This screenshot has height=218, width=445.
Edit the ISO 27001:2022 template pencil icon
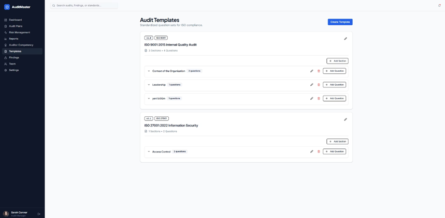tap(346, 119)
